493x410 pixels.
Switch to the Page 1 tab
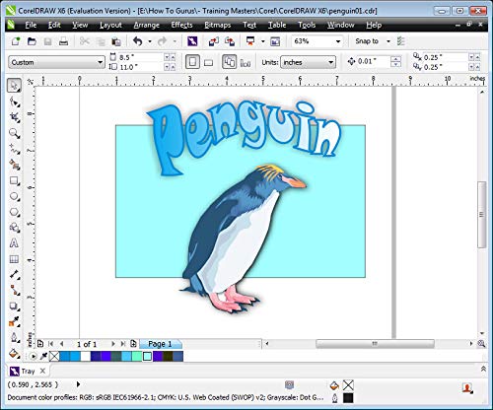(x=160, y=344)
